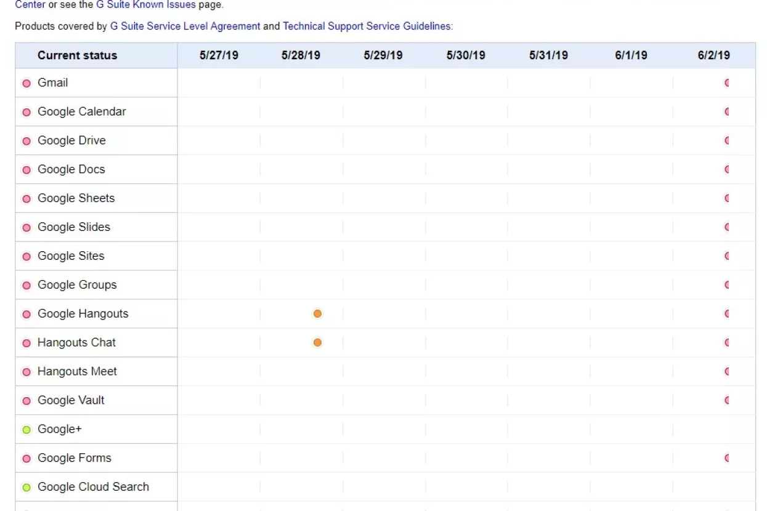Click the Google Slides status indicator
The height and width of the screenshot is (511, 767).
coord(26,227)
